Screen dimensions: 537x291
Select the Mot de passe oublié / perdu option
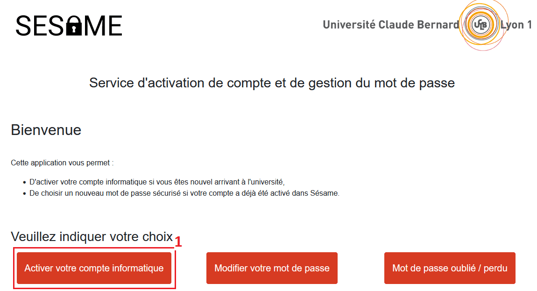pyautogui.click(x=449, y=268)
